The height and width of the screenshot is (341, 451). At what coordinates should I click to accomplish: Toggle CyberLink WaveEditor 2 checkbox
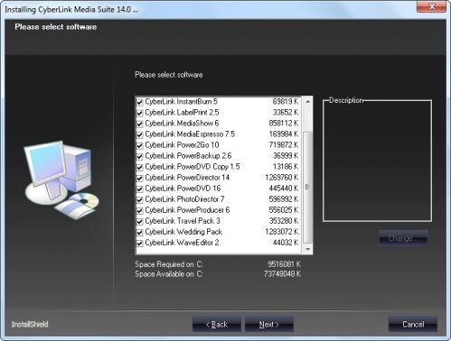[x=139, y=243]
